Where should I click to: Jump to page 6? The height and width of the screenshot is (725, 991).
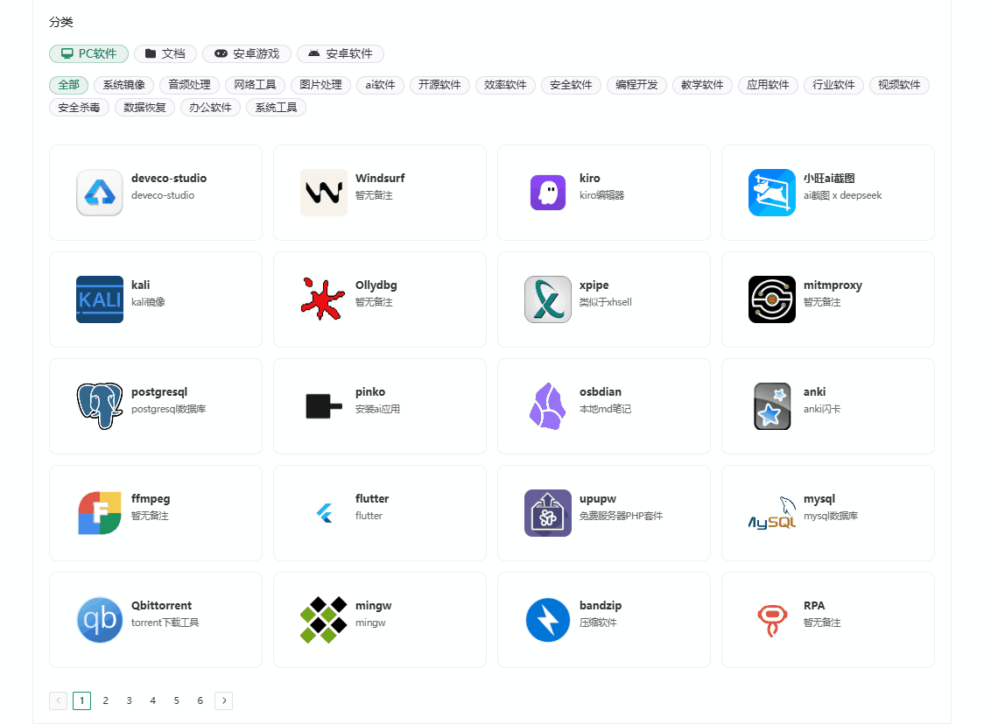click(x=200, y=700)
